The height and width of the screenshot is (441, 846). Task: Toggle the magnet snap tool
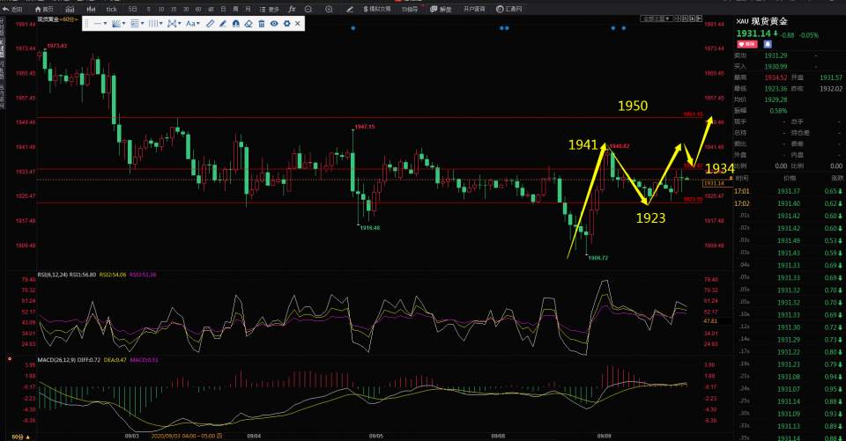[x=236, y=24]
